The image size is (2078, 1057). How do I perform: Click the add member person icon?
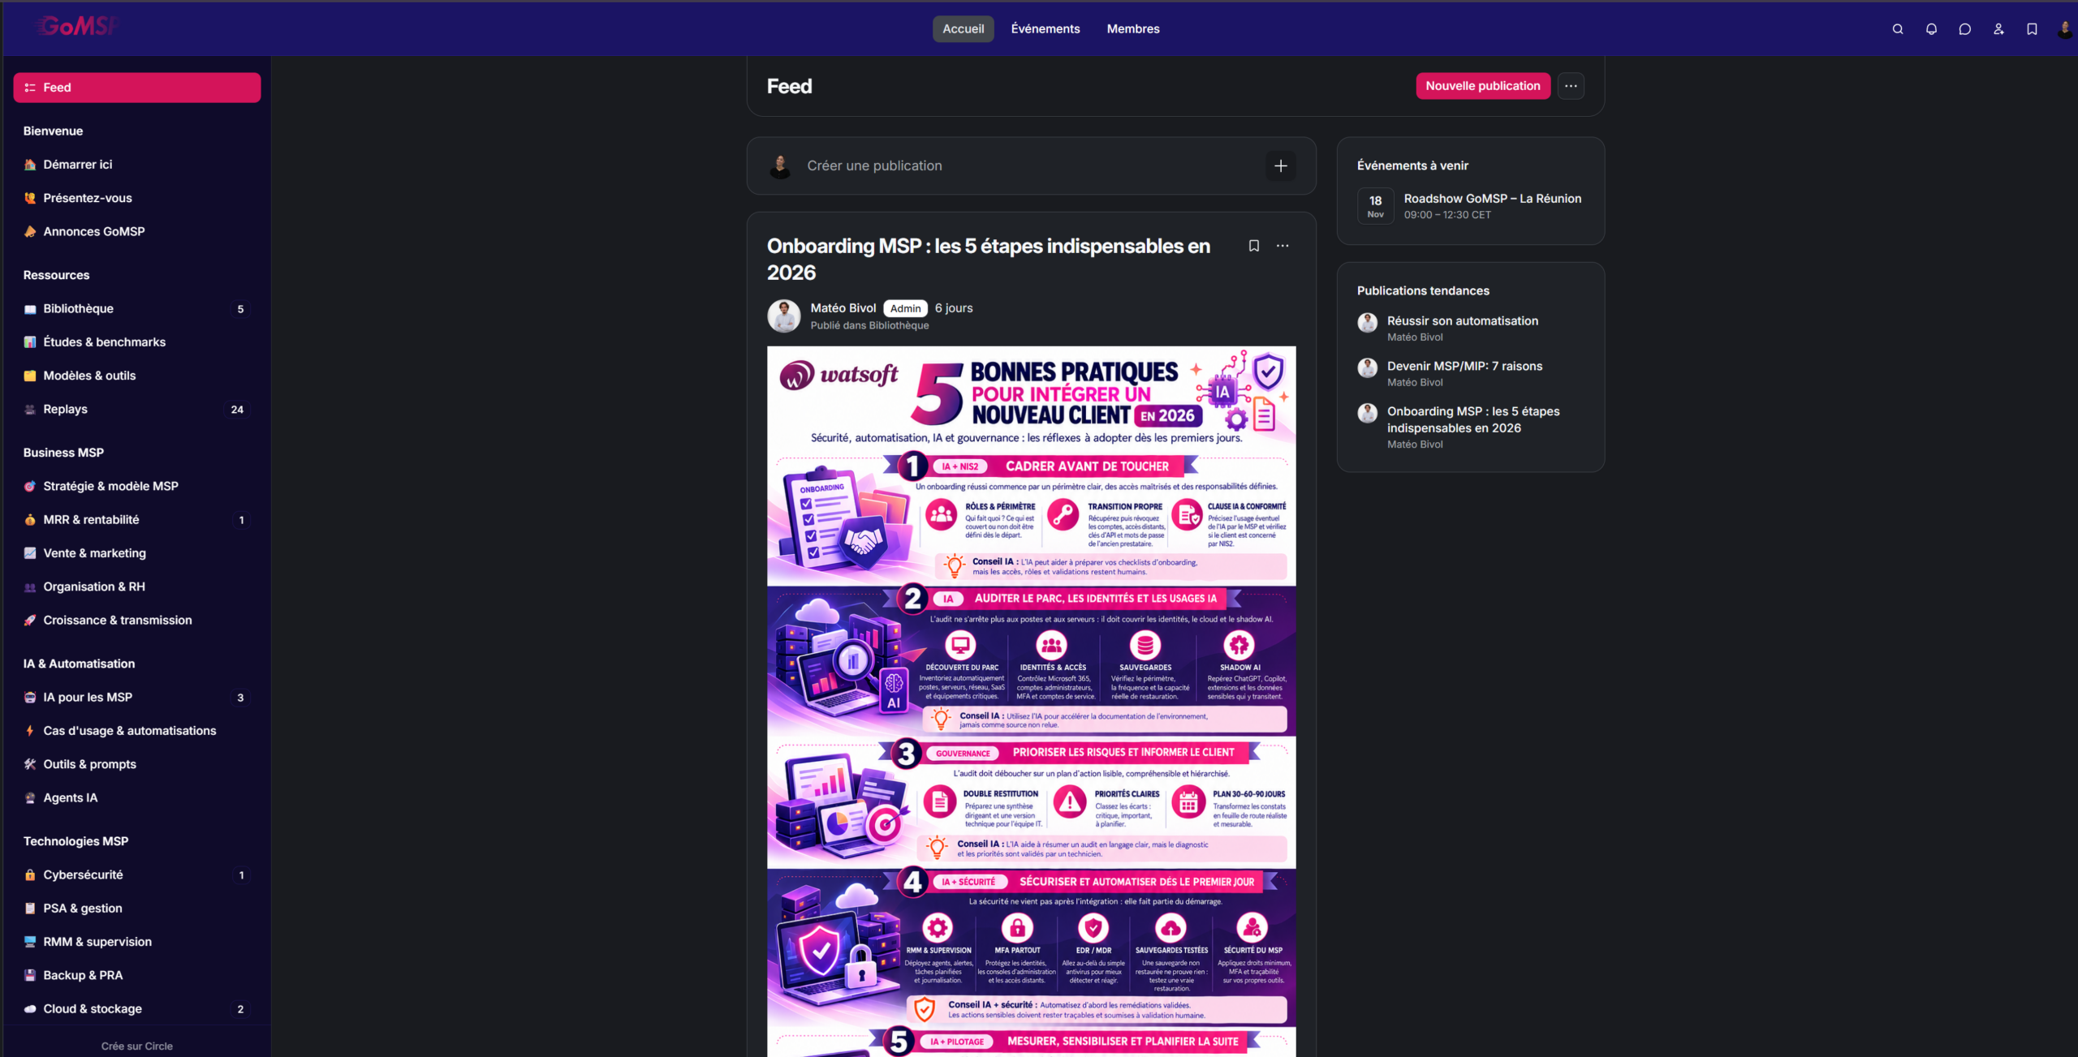pos(1998,29)
